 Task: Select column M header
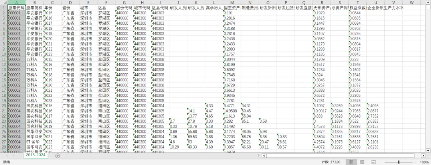(232, 3)
